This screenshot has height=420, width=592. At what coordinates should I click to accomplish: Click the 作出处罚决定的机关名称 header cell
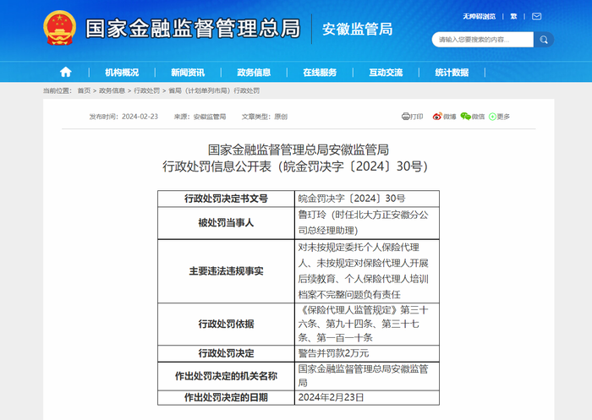[x=226, y=376]
